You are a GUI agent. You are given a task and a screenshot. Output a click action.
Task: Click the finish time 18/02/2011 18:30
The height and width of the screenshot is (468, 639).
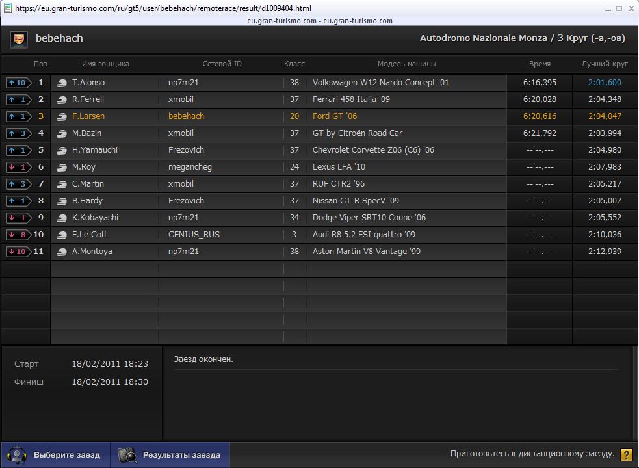pyautogui.click(x=110, y=382)
